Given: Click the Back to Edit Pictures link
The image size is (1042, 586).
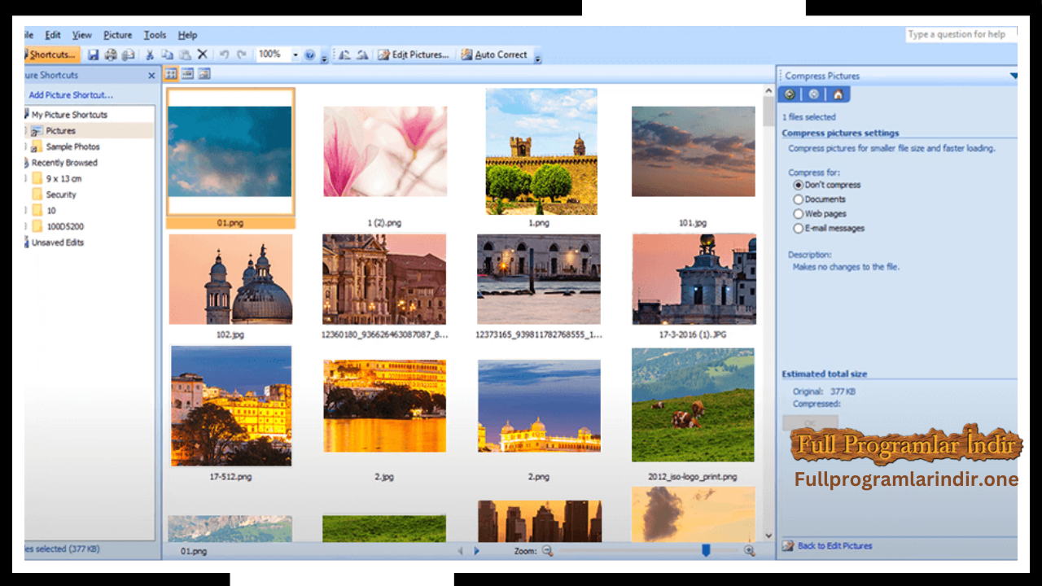Looking at the screenshot, I should tap(834, 546).
